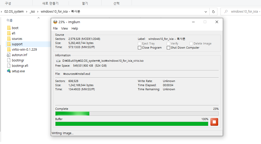Click the Writing Image... status bar text
261x144 pixels.
click(x=62, y=133)
